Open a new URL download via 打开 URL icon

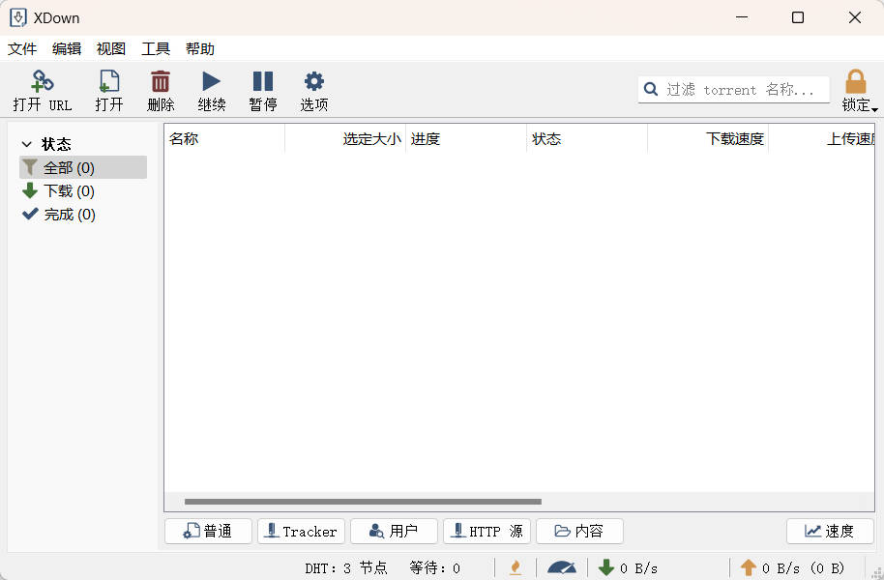[41, 90]
